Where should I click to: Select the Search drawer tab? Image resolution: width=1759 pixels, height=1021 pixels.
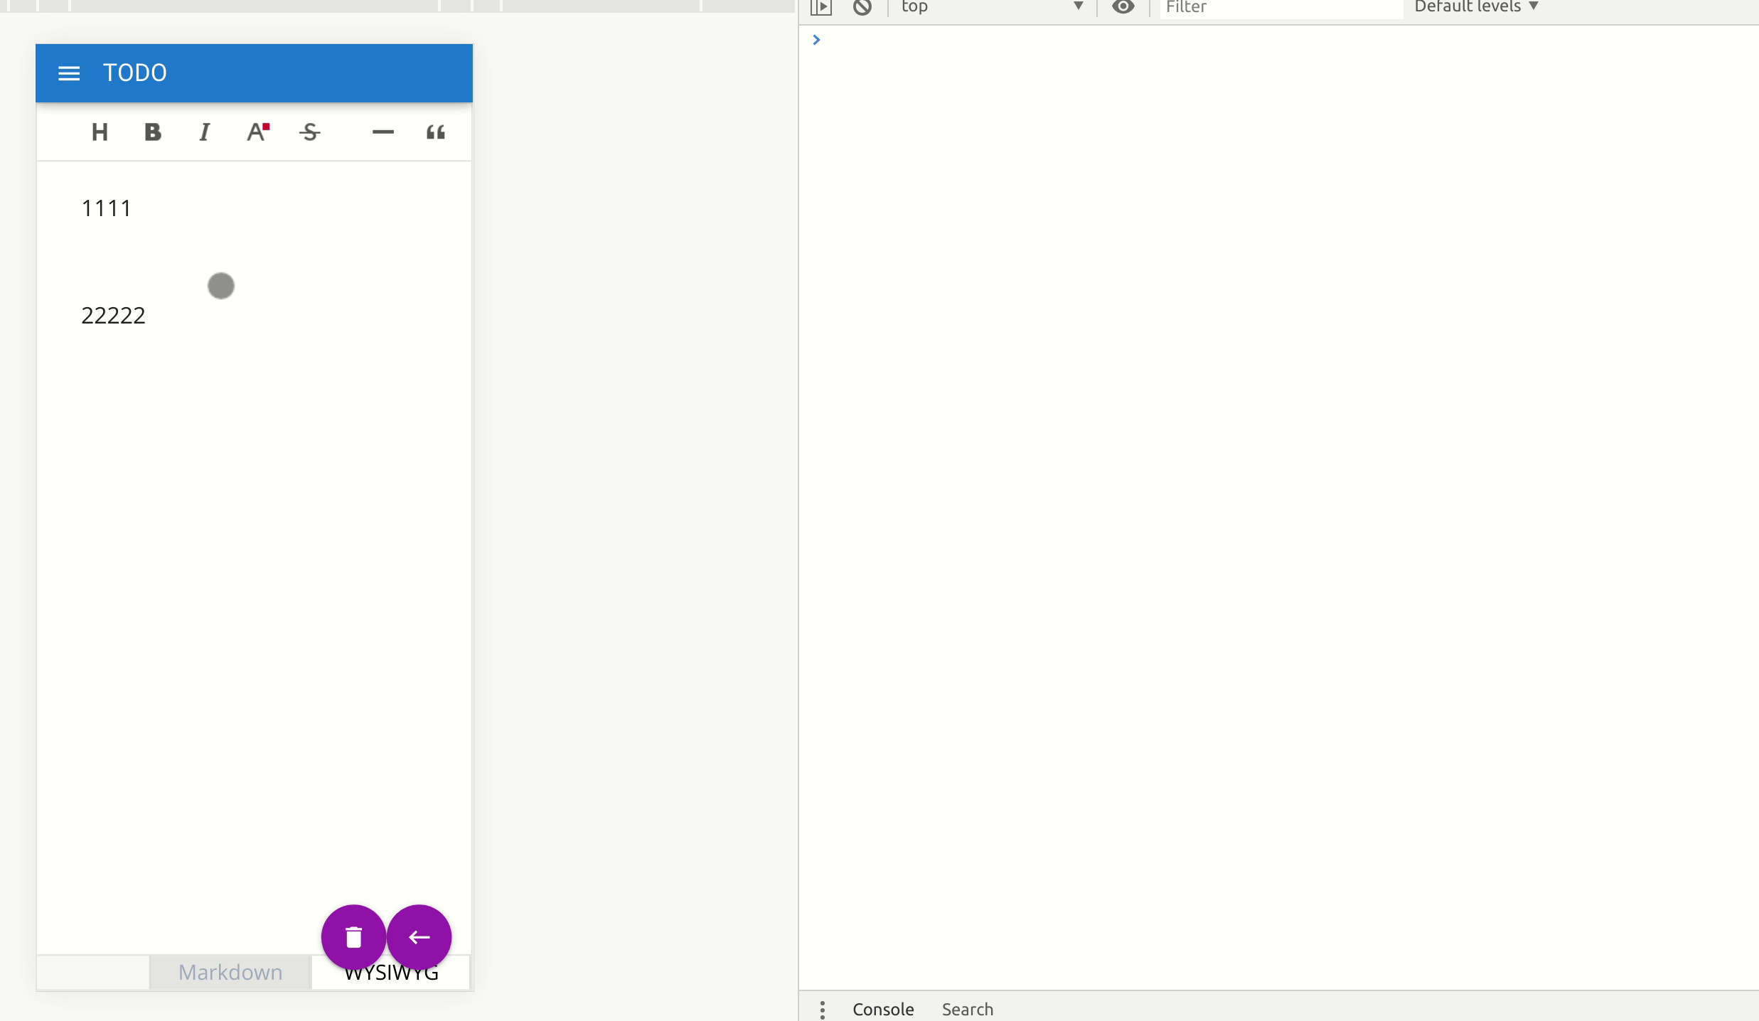pyautogui.click(x=967, y=1009)
